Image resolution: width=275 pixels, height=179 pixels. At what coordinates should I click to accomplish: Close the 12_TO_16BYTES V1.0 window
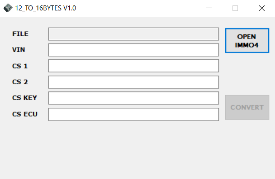262,8
